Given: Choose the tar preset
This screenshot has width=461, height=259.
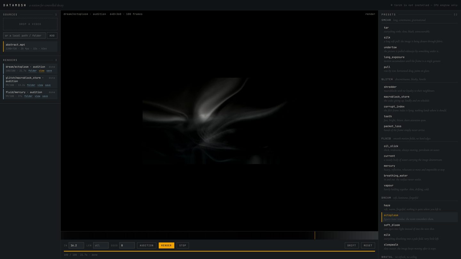Looking at the screenshot, I should 420,29.
